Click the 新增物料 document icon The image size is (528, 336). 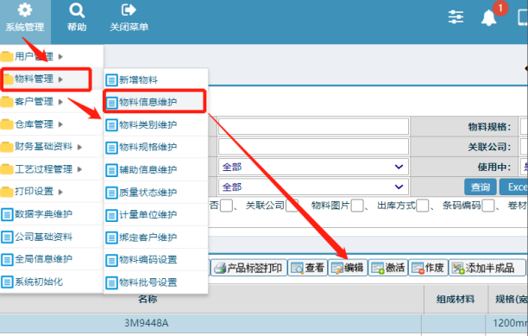point(111,80)
